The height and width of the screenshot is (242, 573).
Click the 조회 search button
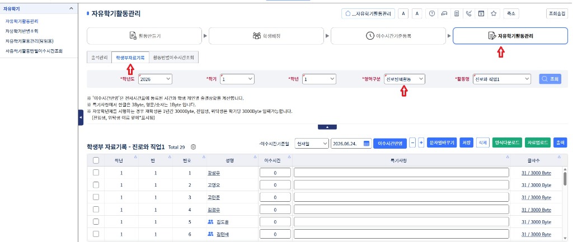[551, 79]
